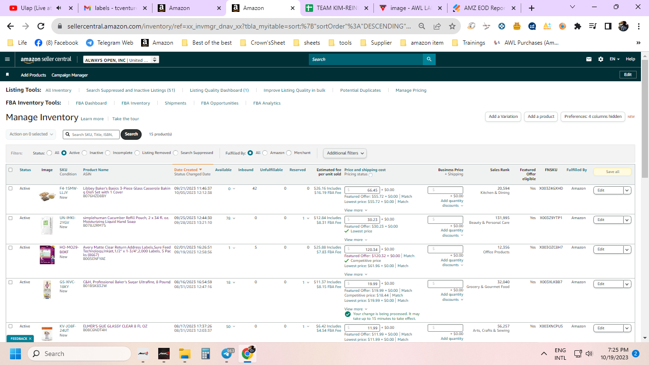Open the Chrome profile avatar
Screen dimensions: 649x365
coord(623,26)
